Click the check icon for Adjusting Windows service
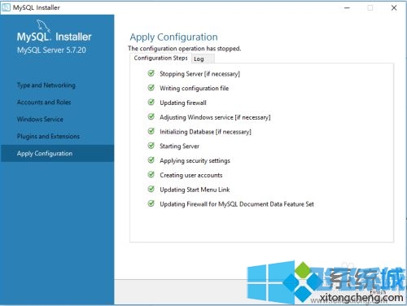 click(151, 116)
